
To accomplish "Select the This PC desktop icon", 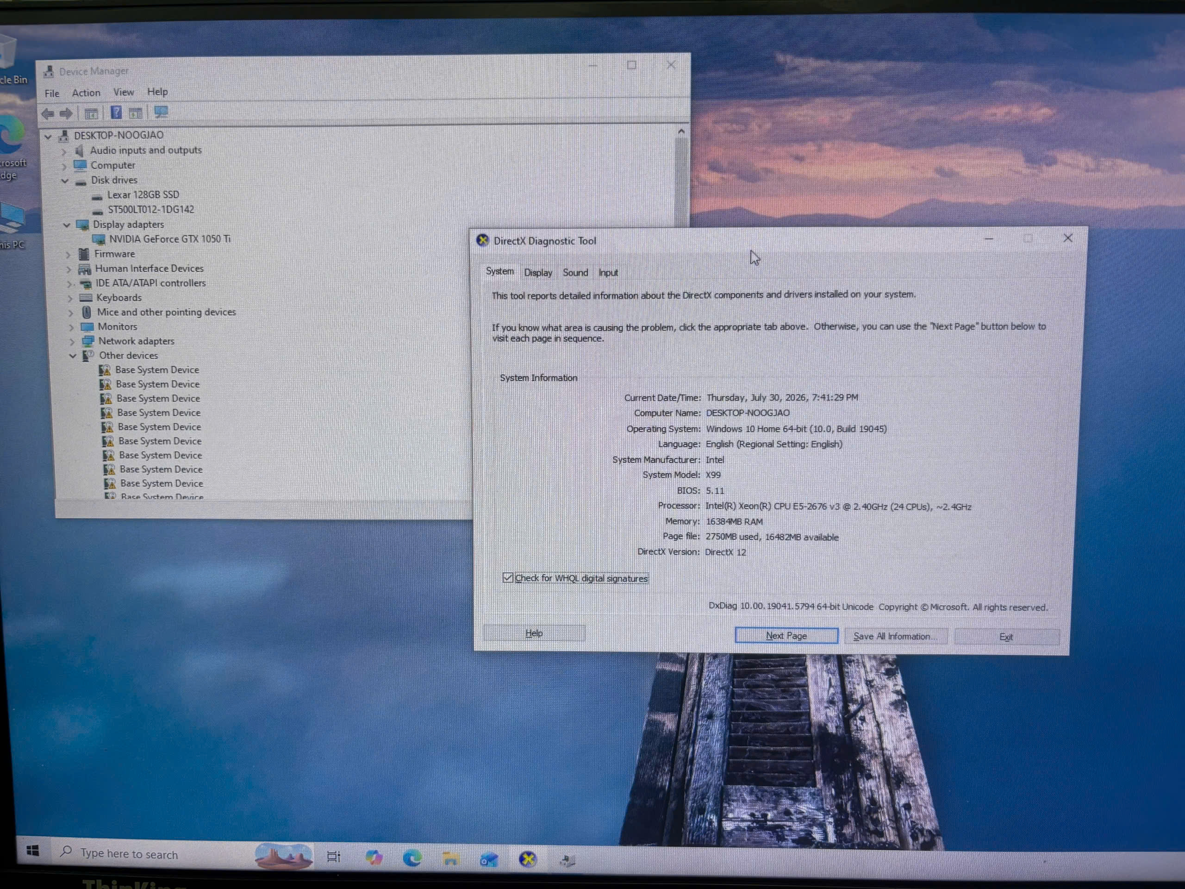I will pos(12,225).
